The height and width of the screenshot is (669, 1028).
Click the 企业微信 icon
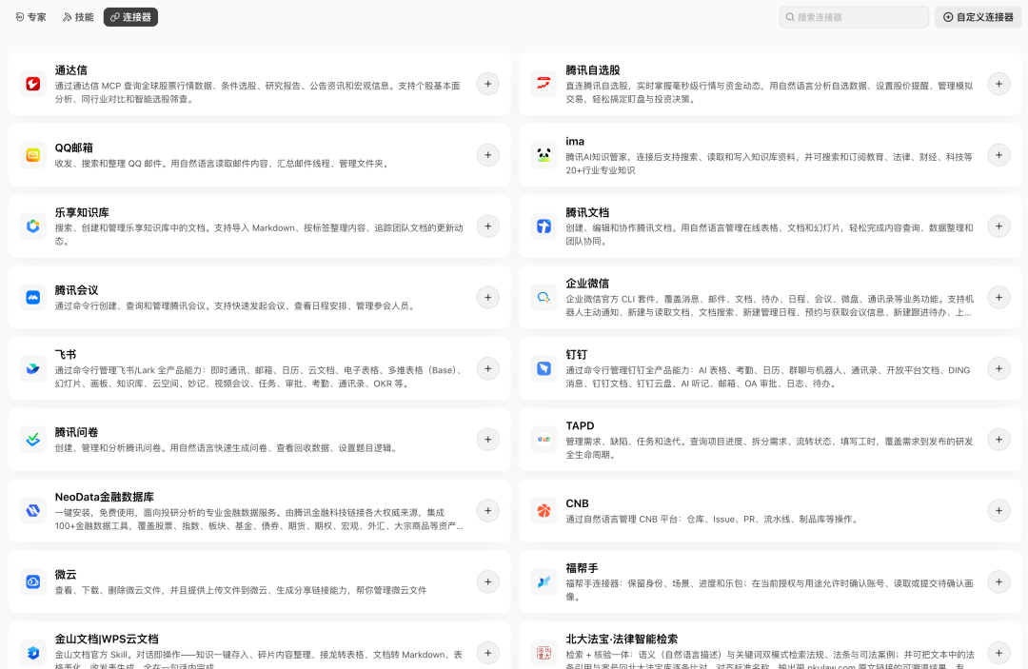[x=544, y=298]
